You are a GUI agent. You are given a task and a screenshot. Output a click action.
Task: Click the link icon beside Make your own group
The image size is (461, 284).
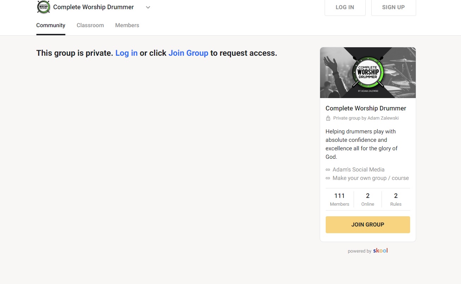tap(328, 178)
